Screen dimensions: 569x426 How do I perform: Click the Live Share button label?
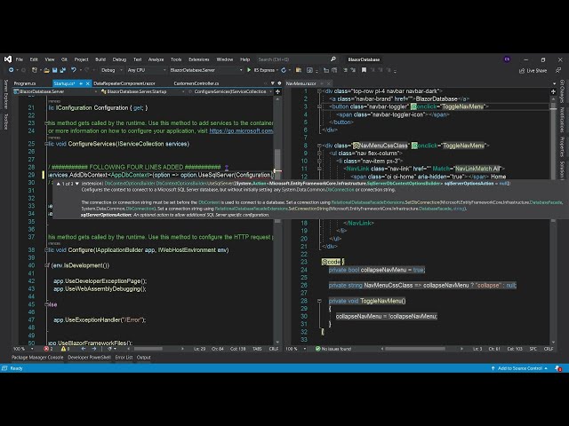(x=537, y=71)
